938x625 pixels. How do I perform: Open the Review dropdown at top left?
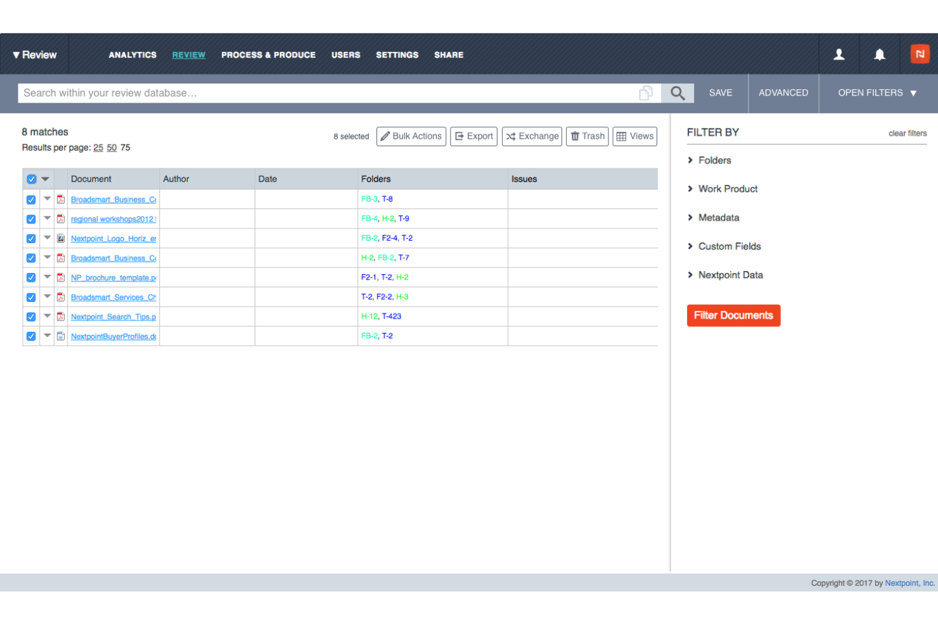tap(34, 55)
